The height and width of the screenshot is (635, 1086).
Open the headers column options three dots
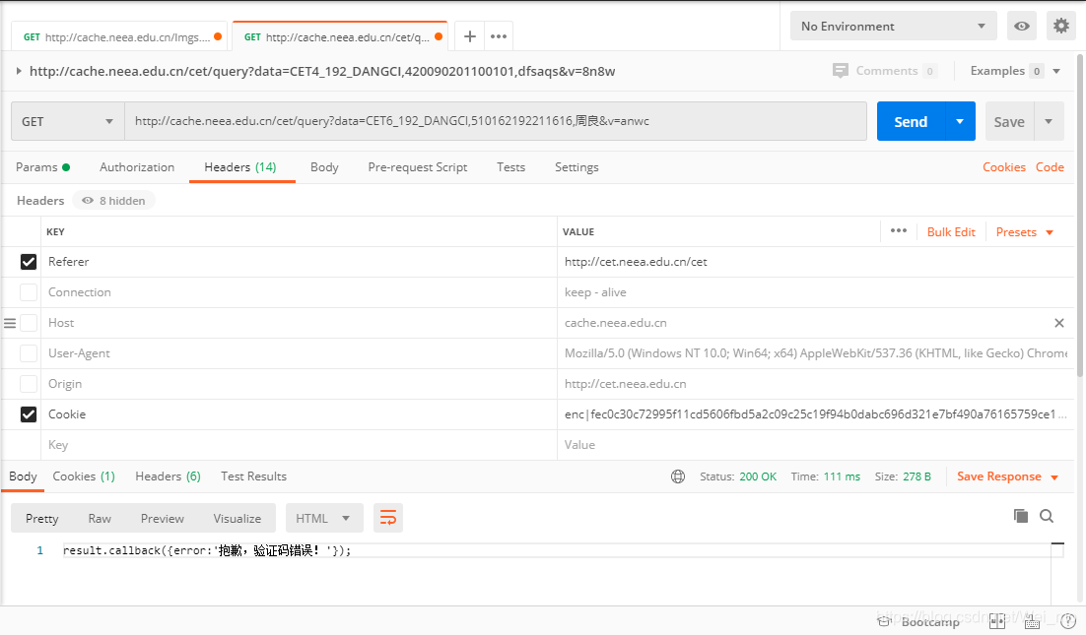pos(899,231)
